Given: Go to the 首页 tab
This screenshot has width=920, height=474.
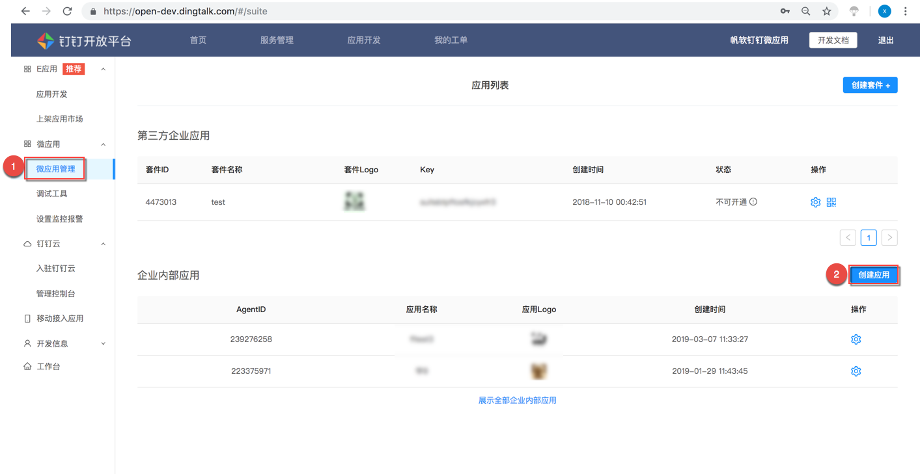Looking at the screenshot, I should point(198,40).
